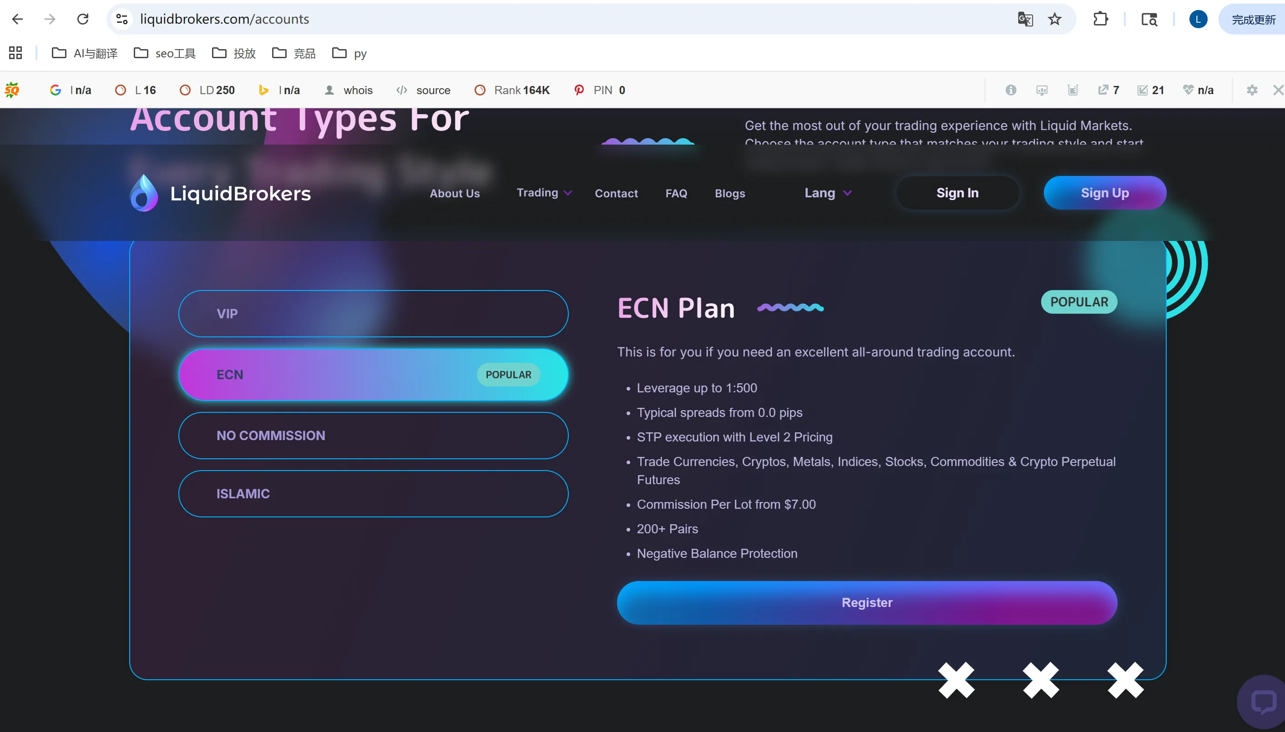
Task: Click the browser forward arrow
Action: click(x=50, y=19)
